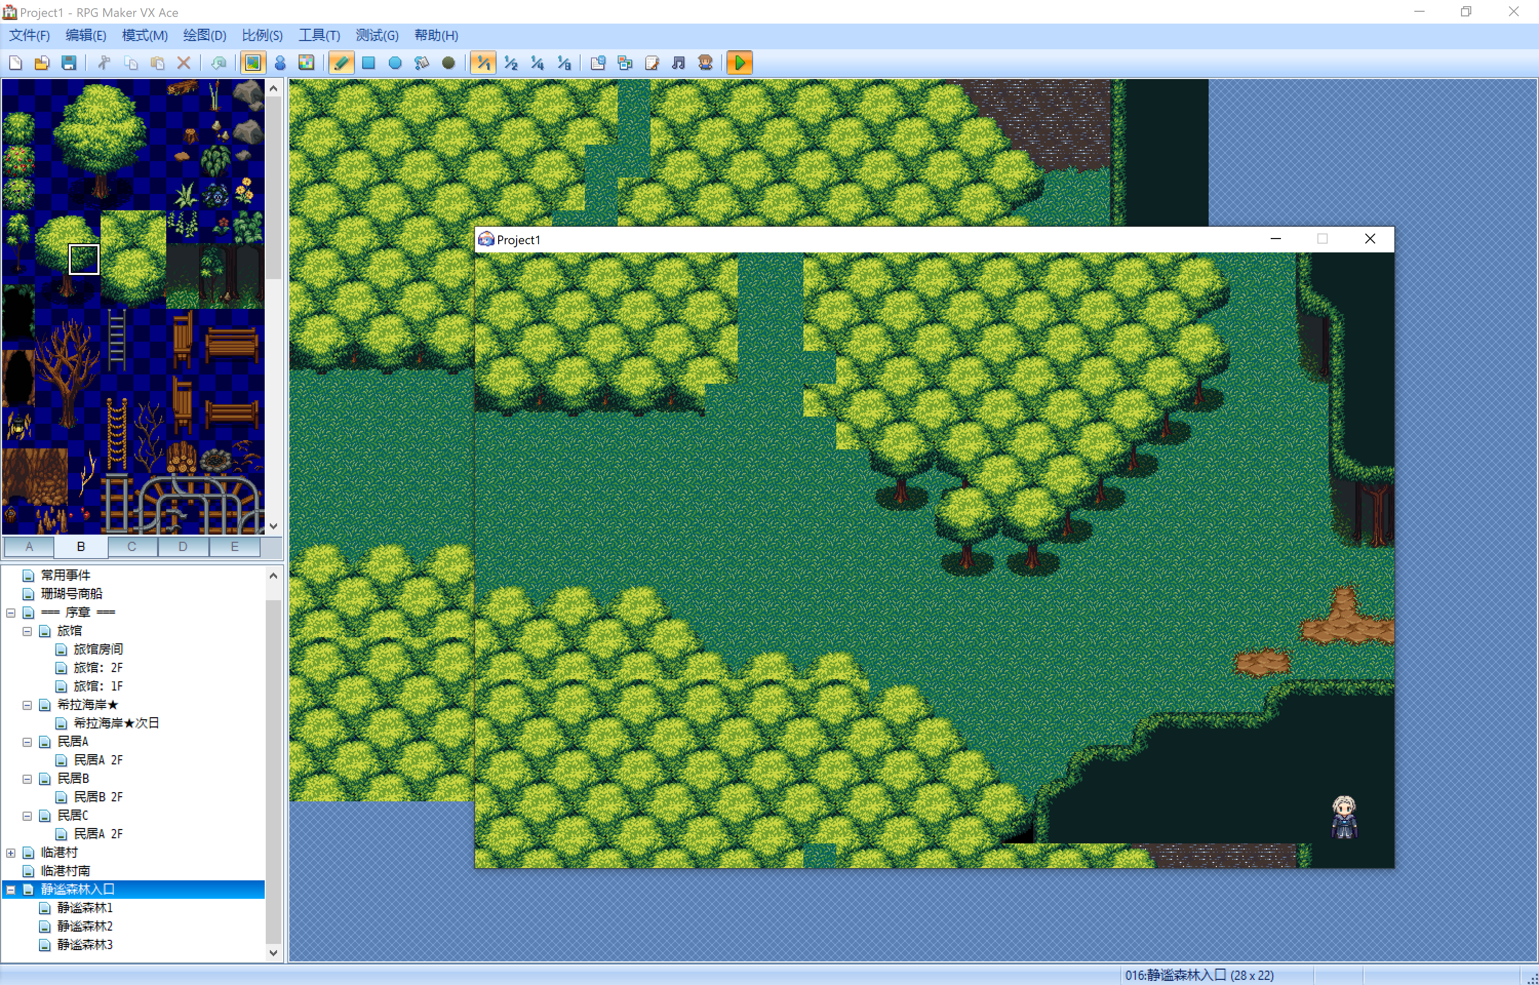The height and width of the screenshot is (985, 1539).
Task: Select the Rectangle drawing tool
Action: (x=368, y=63)
